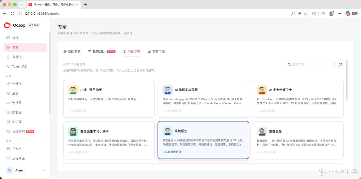
Task: View site info icon in address bar
Action: 21,14
